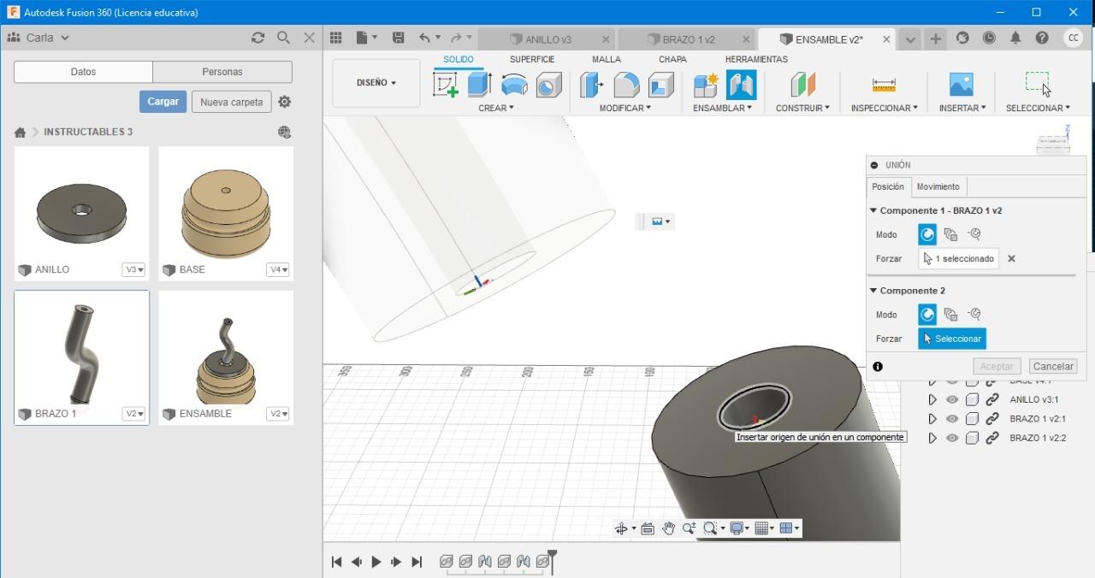The image size is (1095, 578).
Task: Click Nueva carpeta button
Action: (x=232, y=102)
